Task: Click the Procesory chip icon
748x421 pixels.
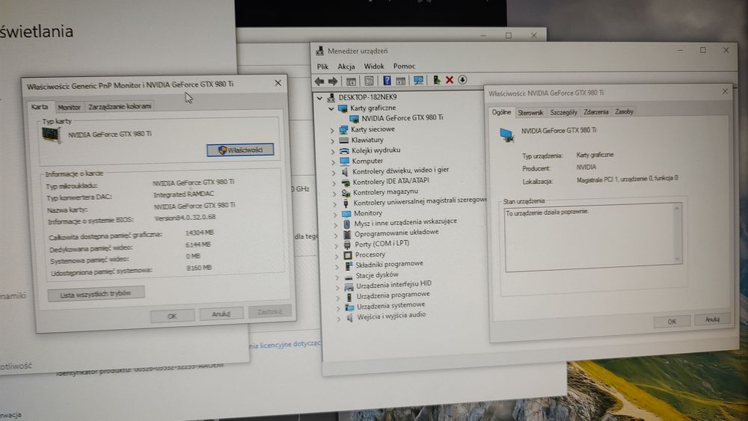Action: (348, 255)
